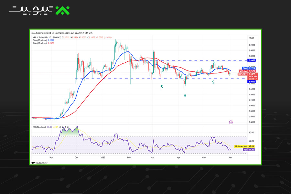This screenshot has height=194, width=291.
Task: Click the 2.8000 price axis value
Action: pyautogui.click(x=252, y=56)
